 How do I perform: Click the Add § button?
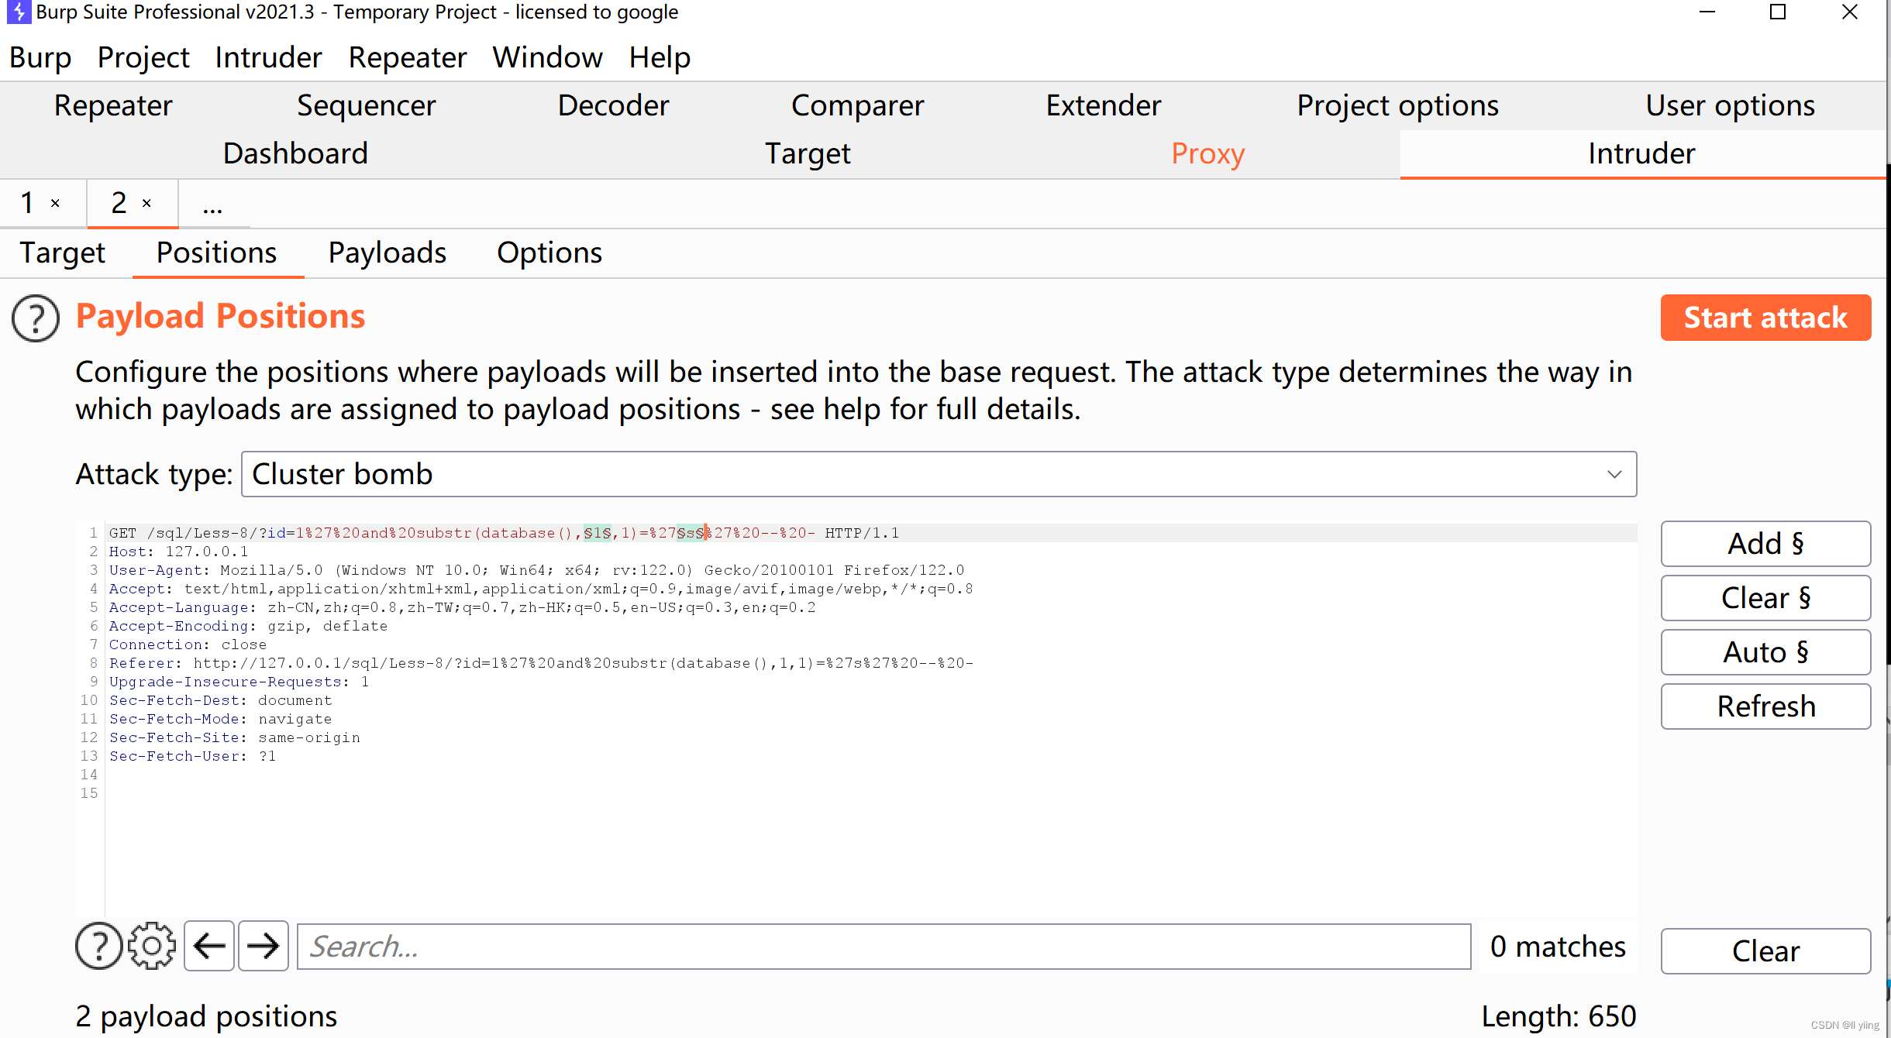pyautogui.click(x=1765, y=544)
